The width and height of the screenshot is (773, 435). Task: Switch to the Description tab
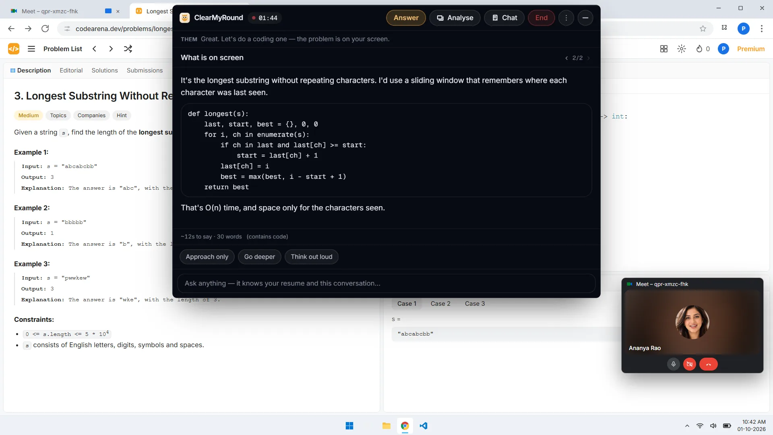pyautogui.click(x=31, y=70)
